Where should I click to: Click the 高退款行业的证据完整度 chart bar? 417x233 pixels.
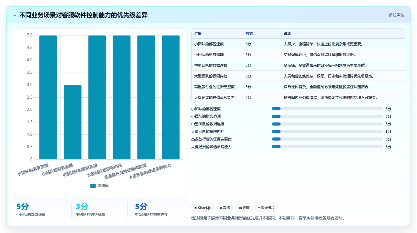click(x=146, y=97)
